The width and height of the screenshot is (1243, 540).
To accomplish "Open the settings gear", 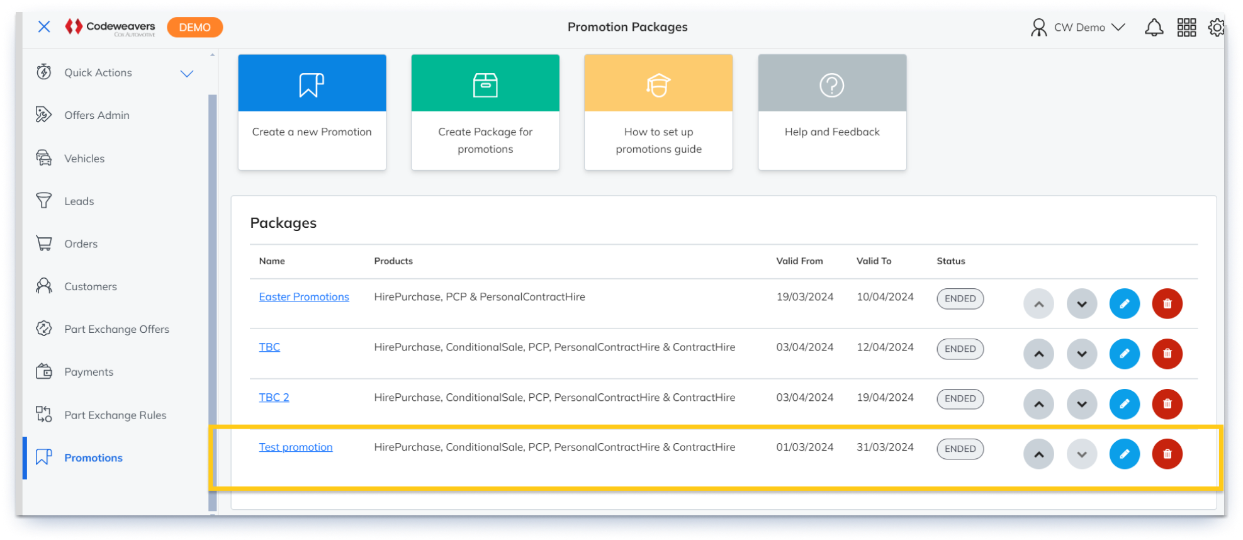I will click(1217, 27).
